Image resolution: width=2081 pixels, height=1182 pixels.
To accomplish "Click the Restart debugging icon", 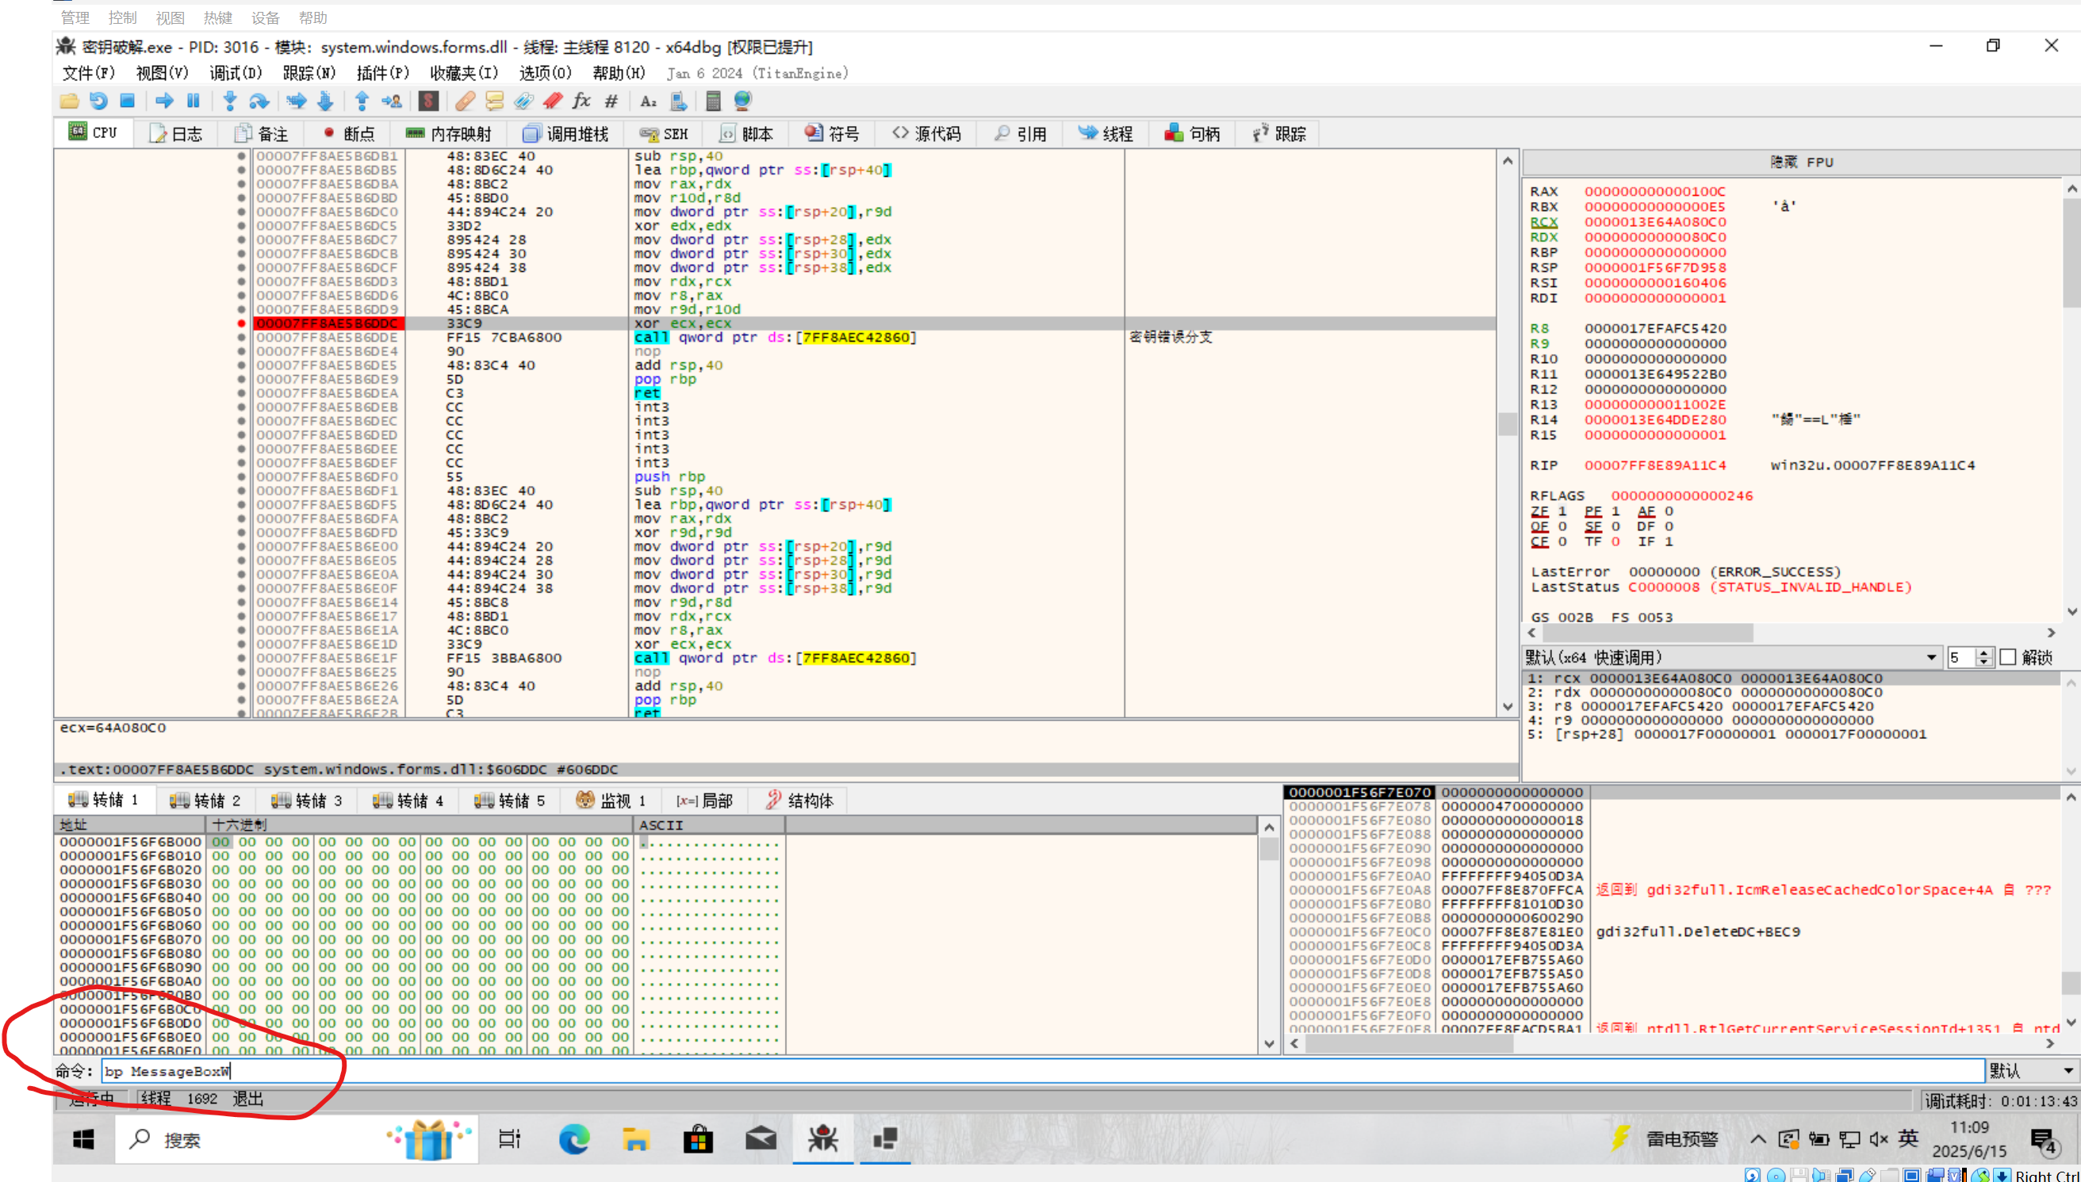I will tap(98, 101).
